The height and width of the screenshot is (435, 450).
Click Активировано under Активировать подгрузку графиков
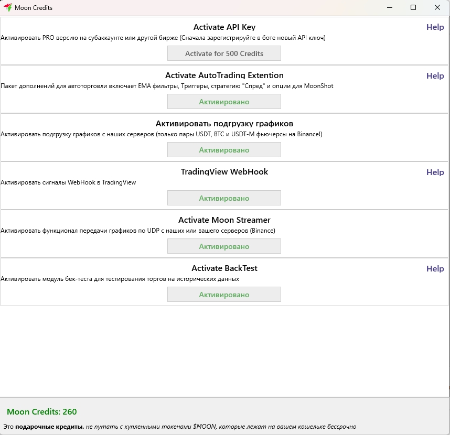(224, 150)
